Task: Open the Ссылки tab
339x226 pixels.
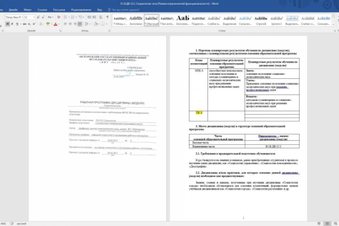Action: click(x=42, y=10)
